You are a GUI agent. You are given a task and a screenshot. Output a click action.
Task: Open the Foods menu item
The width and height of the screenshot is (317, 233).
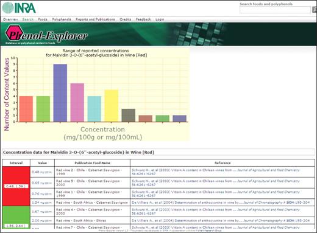click(x=43, y=19)
